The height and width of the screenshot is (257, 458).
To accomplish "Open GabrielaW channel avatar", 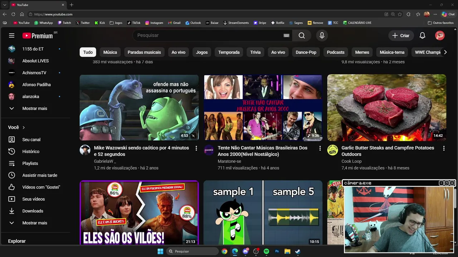I will click(85, 150).
